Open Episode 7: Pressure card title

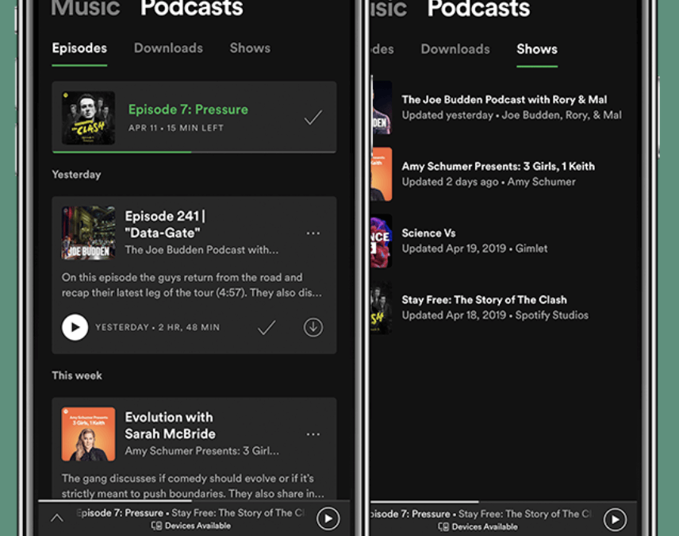(188, 110)
